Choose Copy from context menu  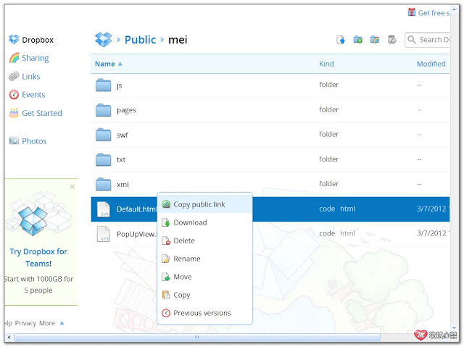click(x=204, y=295)
